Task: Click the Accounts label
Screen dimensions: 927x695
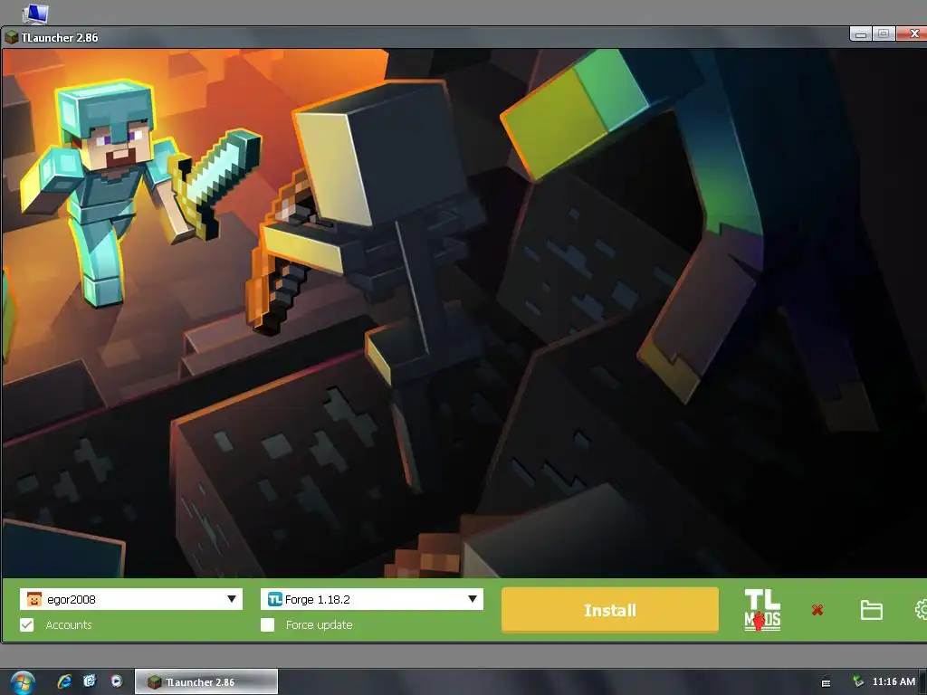Action: click(x=69, y=624)
